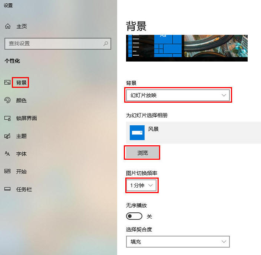Toggle the 无序播放 shuffle switch

[134, 216]
